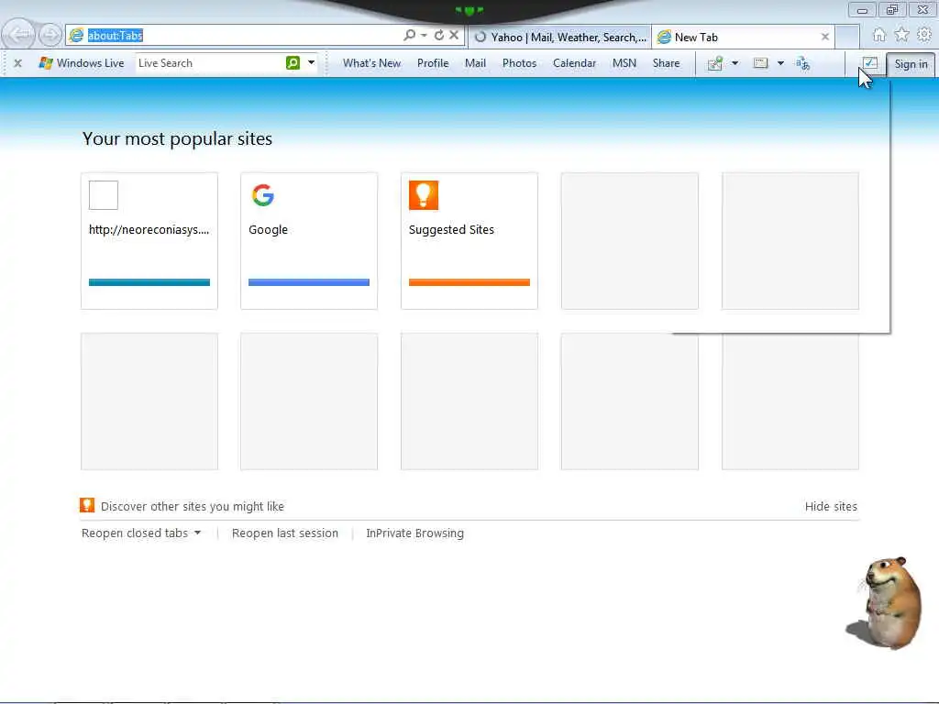Click the Sign in button
This screenshot has width=939, height=704.
click(x=911, y=64)
